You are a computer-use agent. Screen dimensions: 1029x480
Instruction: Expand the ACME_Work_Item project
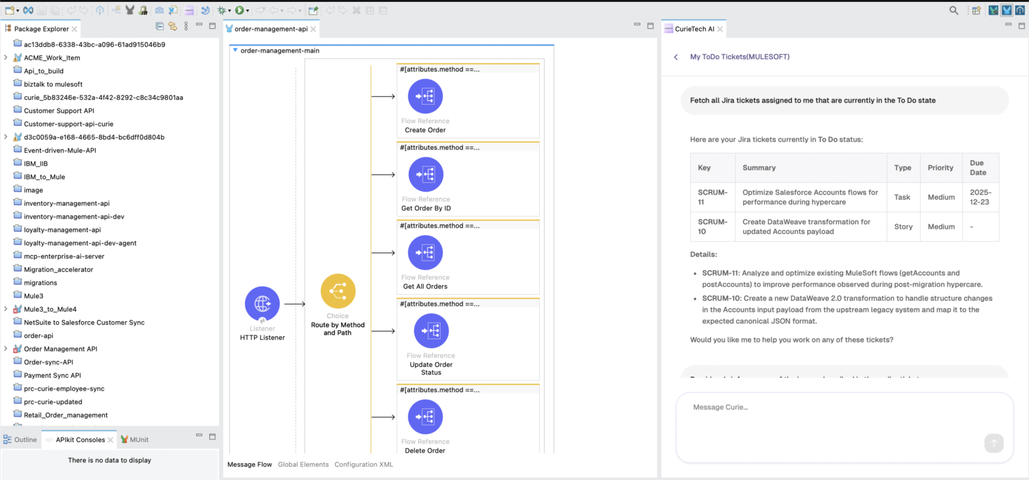6,58
